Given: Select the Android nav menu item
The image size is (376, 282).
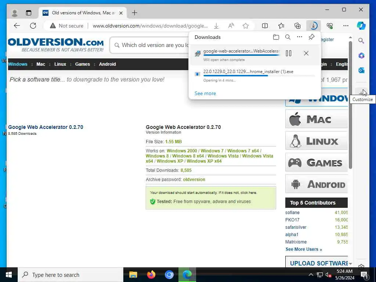Looking at the screenshot, I should [108, 64].
